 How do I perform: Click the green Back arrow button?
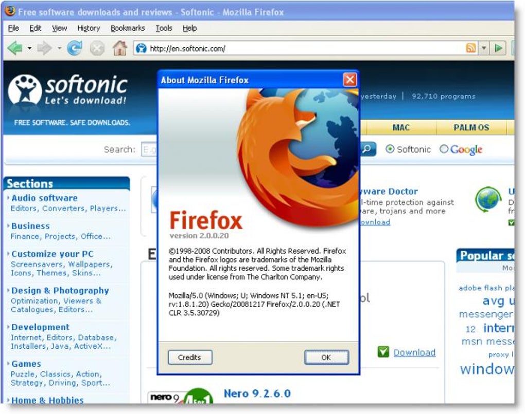[15, 48]
